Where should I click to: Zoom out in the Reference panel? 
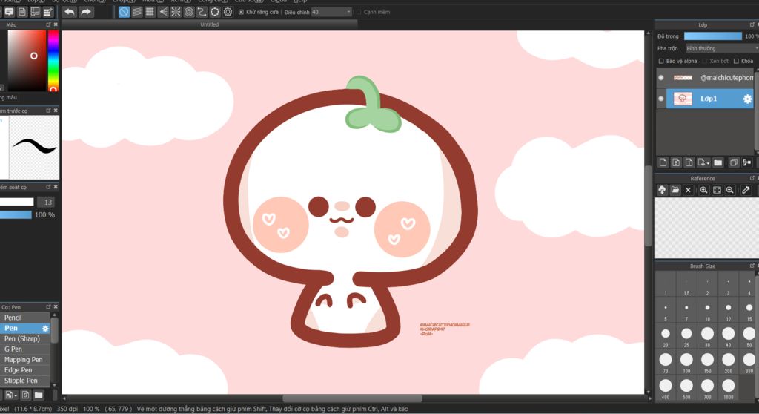pyautogui.click(x=730, y=190)
